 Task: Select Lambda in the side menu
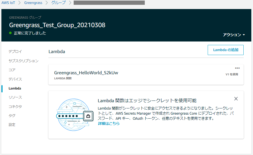pyautogui.click(x=15, y=88)
